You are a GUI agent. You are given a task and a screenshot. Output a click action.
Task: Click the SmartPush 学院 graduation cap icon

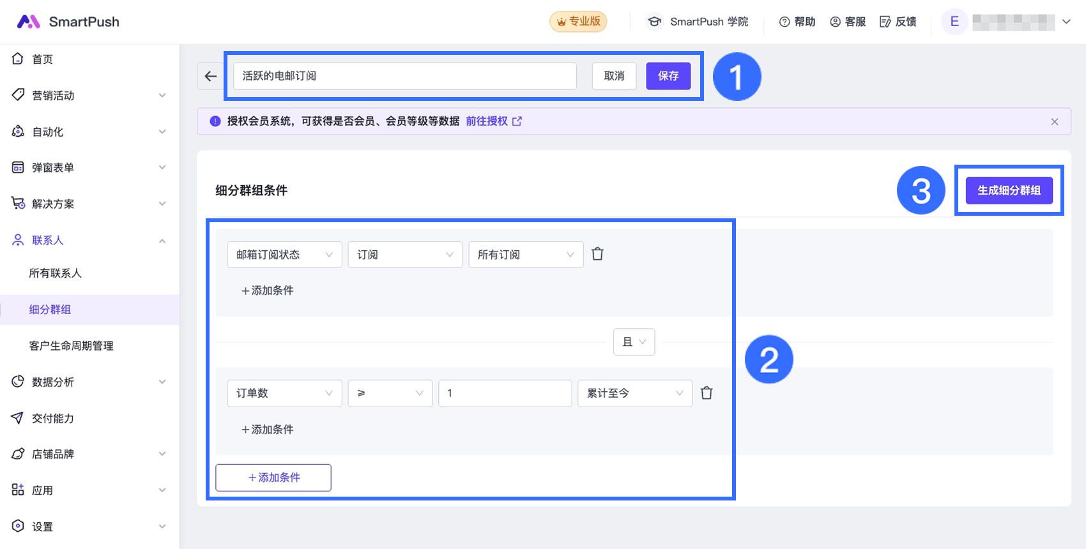[x=654, y=22]
